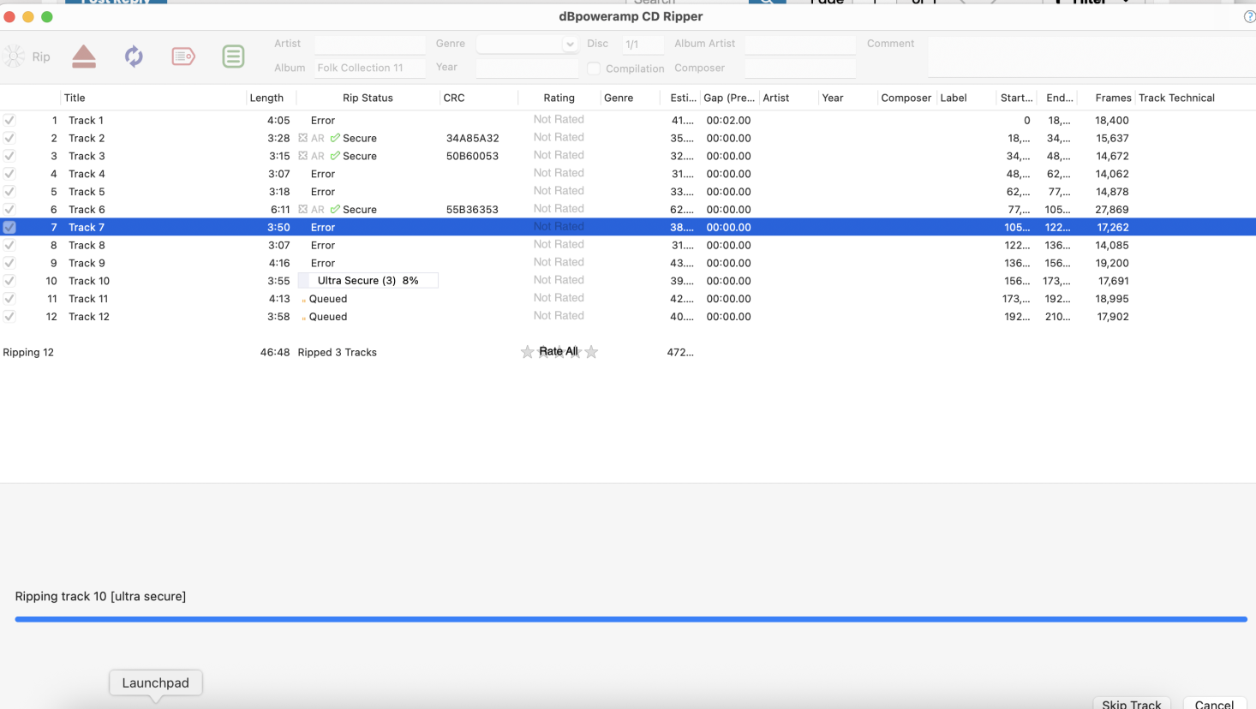This screenshot has height=709, width=1256.
Task: Toggle the Compilation checkbox
Action: (594, 69)
